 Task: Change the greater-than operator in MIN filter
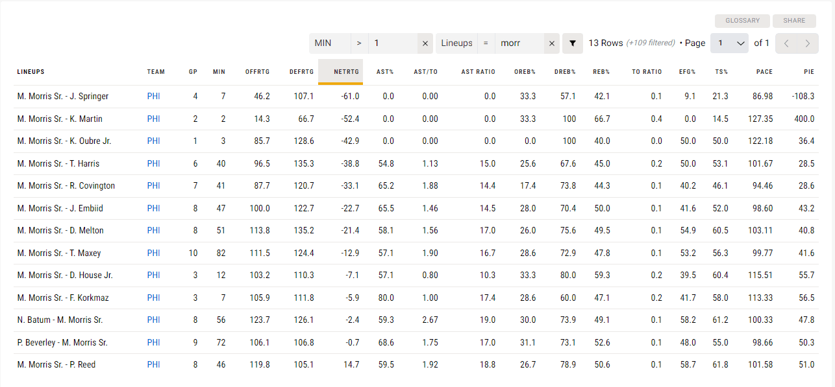(359, 43)
